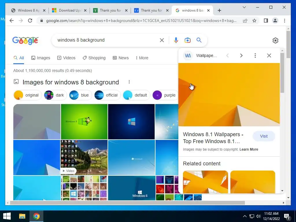Click the address bar URL
Screen dimensions: 296x222
coord(141,21)
